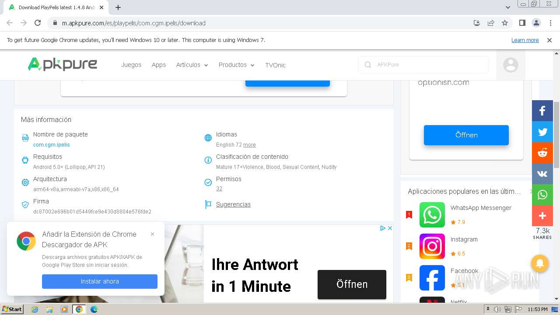Open more share options plus icon
Viewport: 560px width, 315px height.
tap(542, 216)
